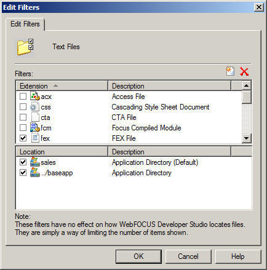The image size is (267, 270).
Task: Click the fex file icon
Action: point(35,138)
